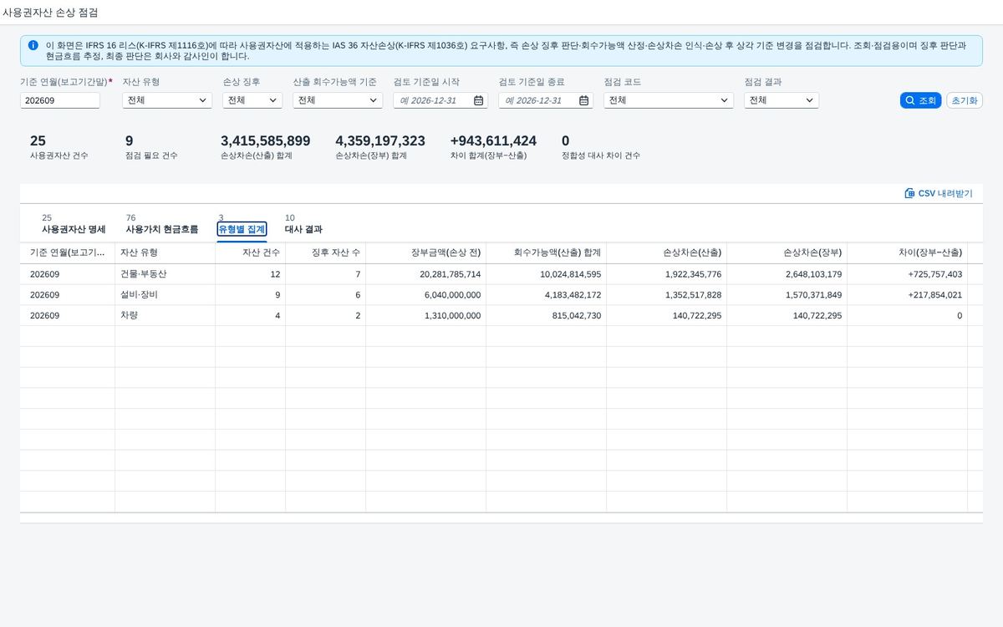Image resolution: width=1003 pixels, height=627 pixels.
Task: Select the 유형별 집계 tab
Action: point(242,229)
